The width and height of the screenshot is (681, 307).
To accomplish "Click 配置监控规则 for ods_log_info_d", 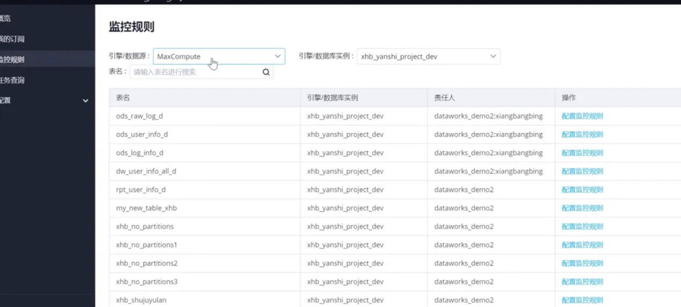I will 582,153.
